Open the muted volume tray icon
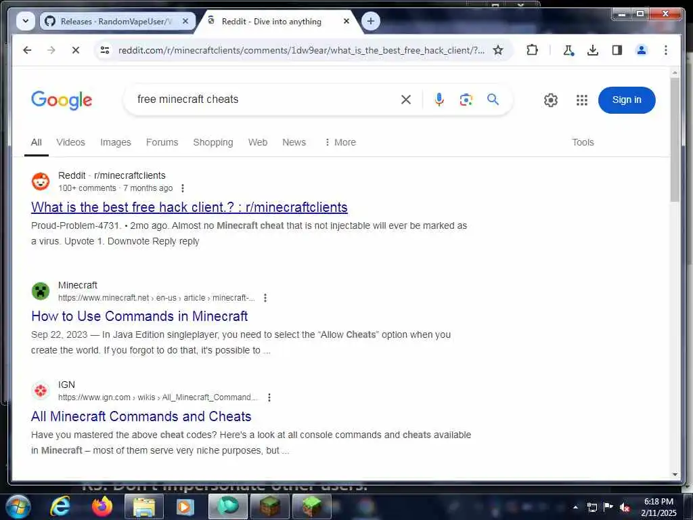The image size is (693, 520). click(625, 508)
